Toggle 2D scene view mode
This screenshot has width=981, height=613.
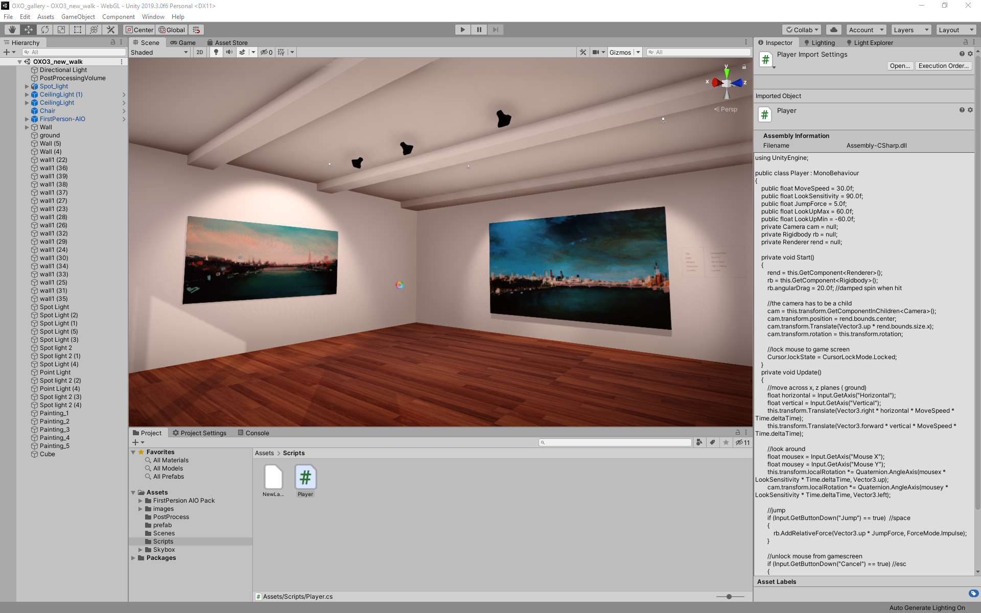point(200,52)
